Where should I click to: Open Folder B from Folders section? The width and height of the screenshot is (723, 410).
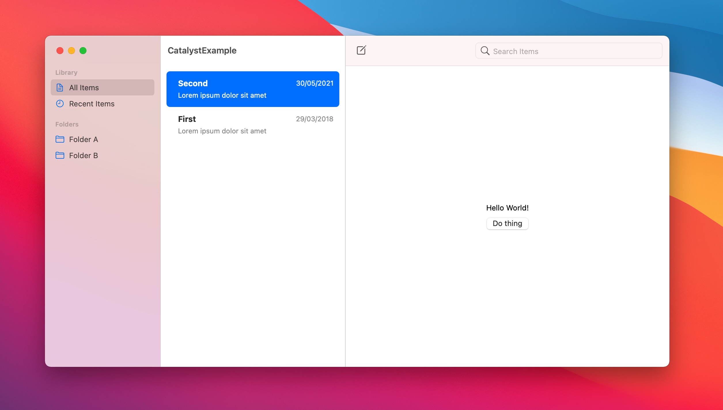coord(84,156)
